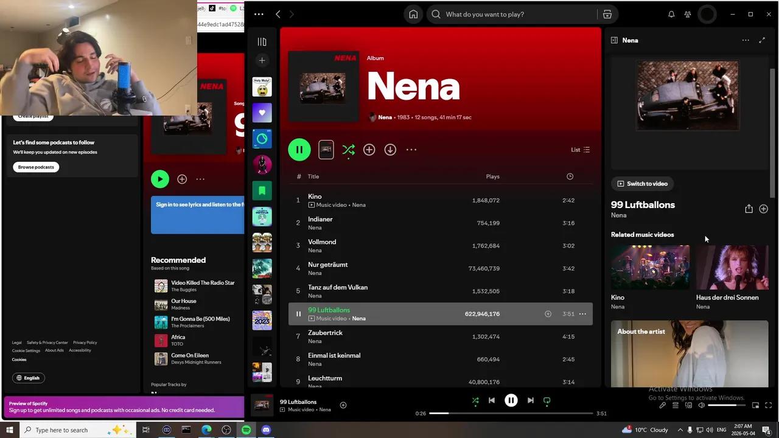Add the now-playing bar track to Liked Songs
Image resolution: width=779 pixels, height=438 pixels.
pyautogui.click(x=343, y=405)
